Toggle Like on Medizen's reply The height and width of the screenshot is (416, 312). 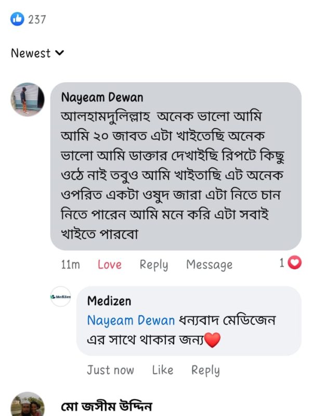[x=162, y=370]
